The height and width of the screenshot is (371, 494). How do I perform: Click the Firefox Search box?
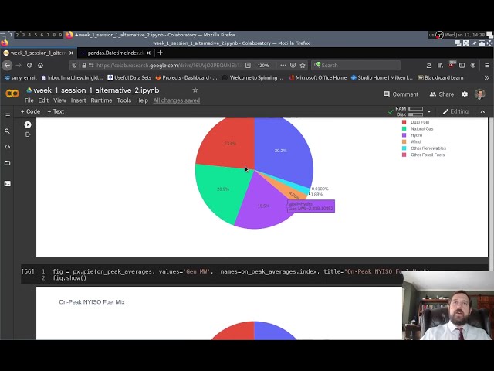coord(356,65)
